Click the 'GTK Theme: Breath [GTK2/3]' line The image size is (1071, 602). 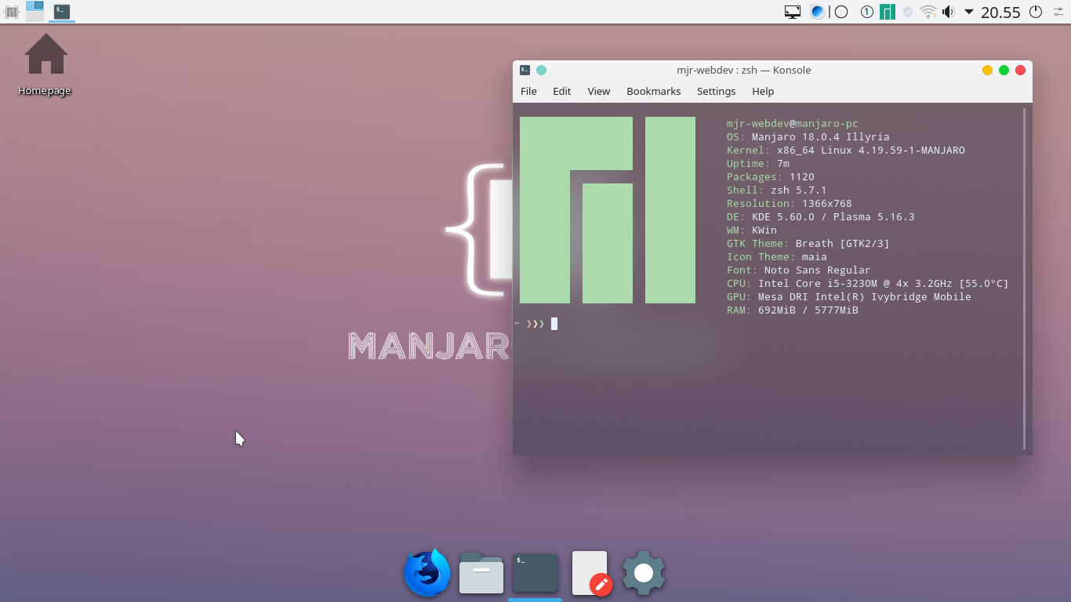808,244
